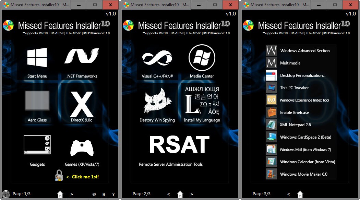Select 'This PC Tweaker' text

pos(294,88)
